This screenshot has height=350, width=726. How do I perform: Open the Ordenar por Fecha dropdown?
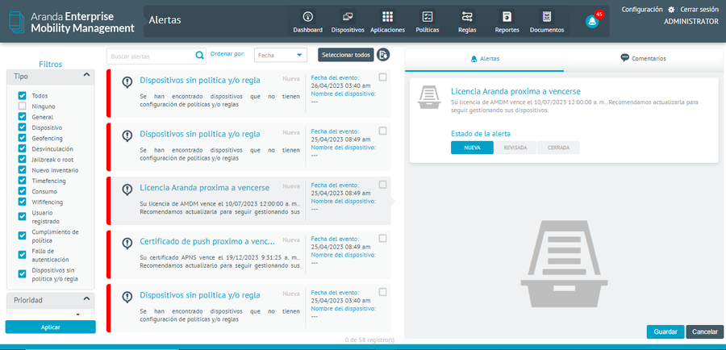tap(281, 55)
